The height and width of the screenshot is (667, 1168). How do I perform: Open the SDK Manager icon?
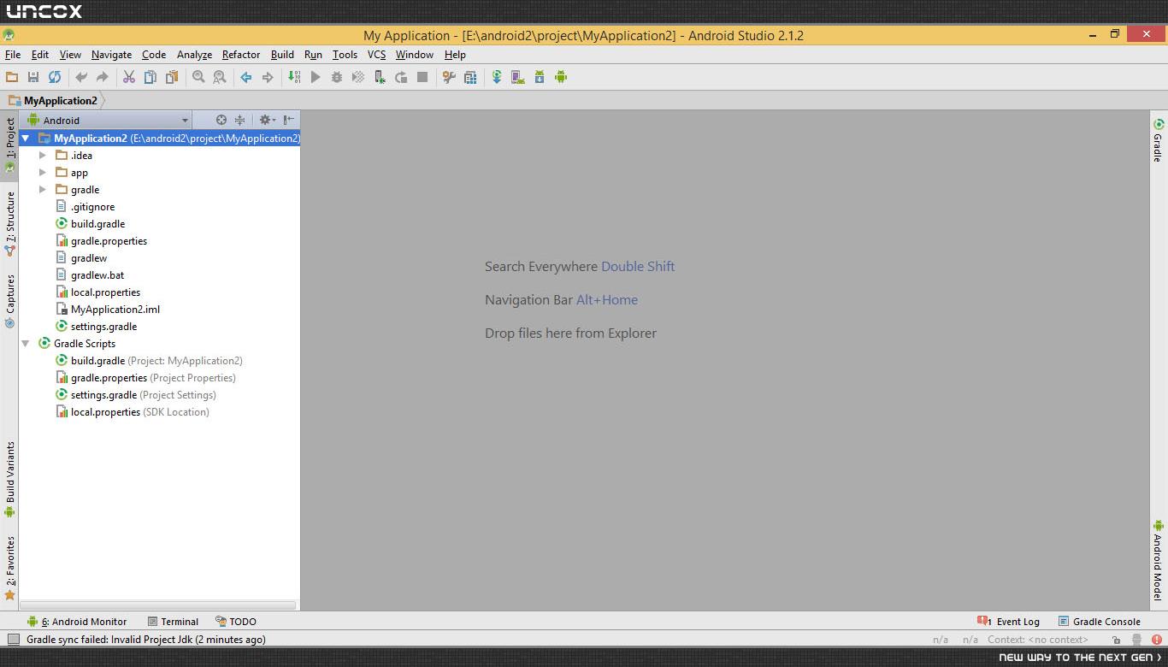[x=540, y=77]
